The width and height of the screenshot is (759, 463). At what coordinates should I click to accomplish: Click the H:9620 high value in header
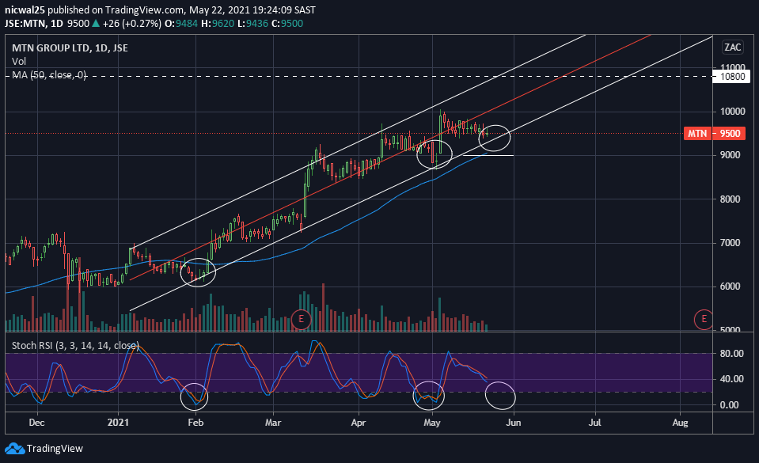218,23
